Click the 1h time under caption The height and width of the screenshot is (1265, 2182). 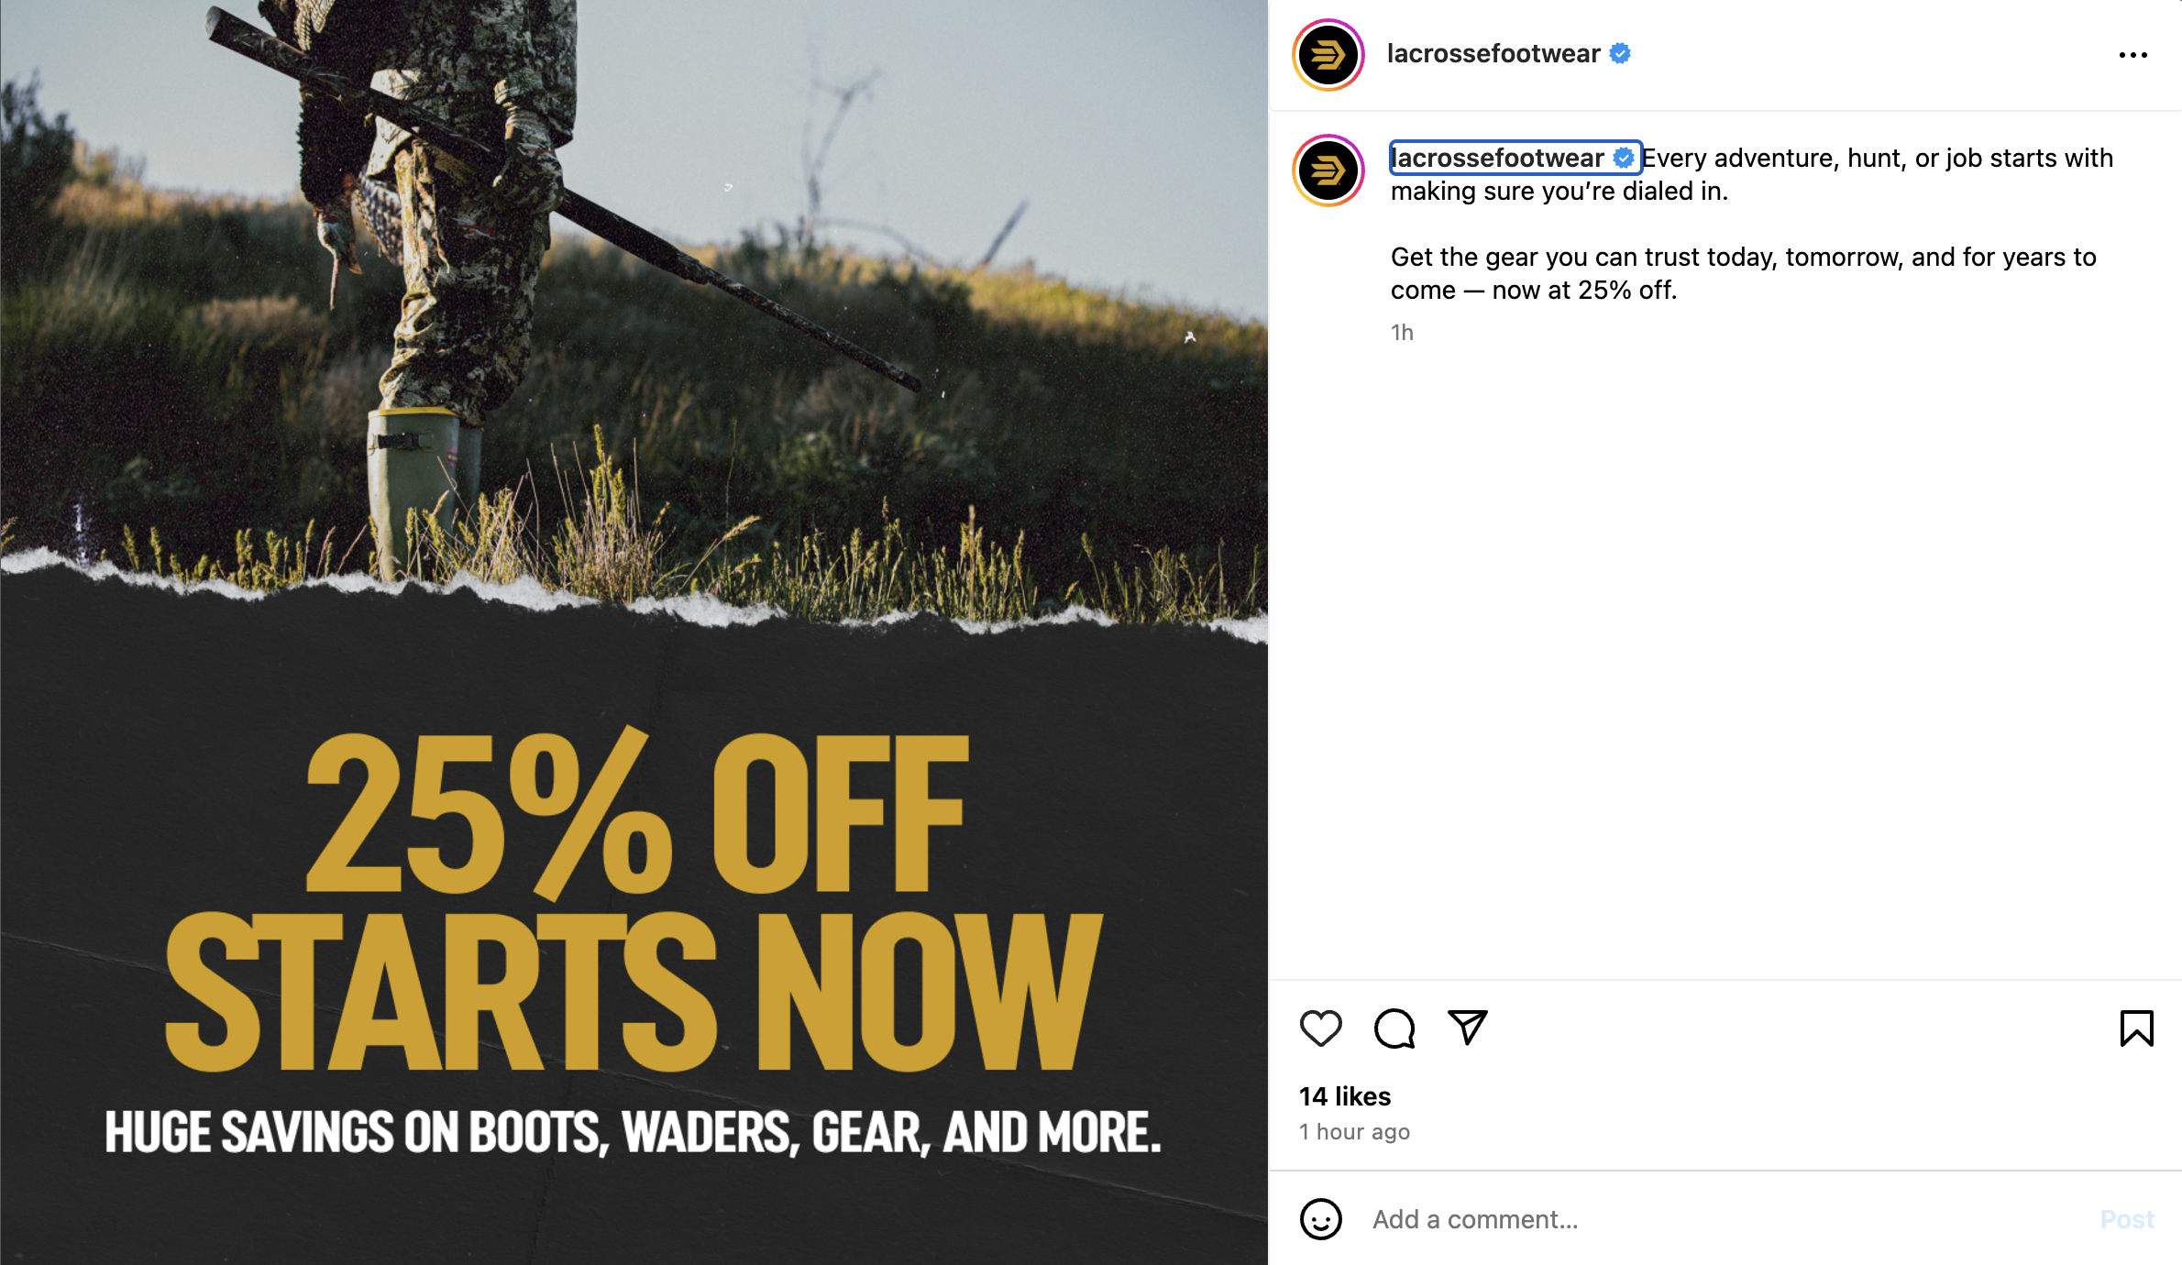1402,333
